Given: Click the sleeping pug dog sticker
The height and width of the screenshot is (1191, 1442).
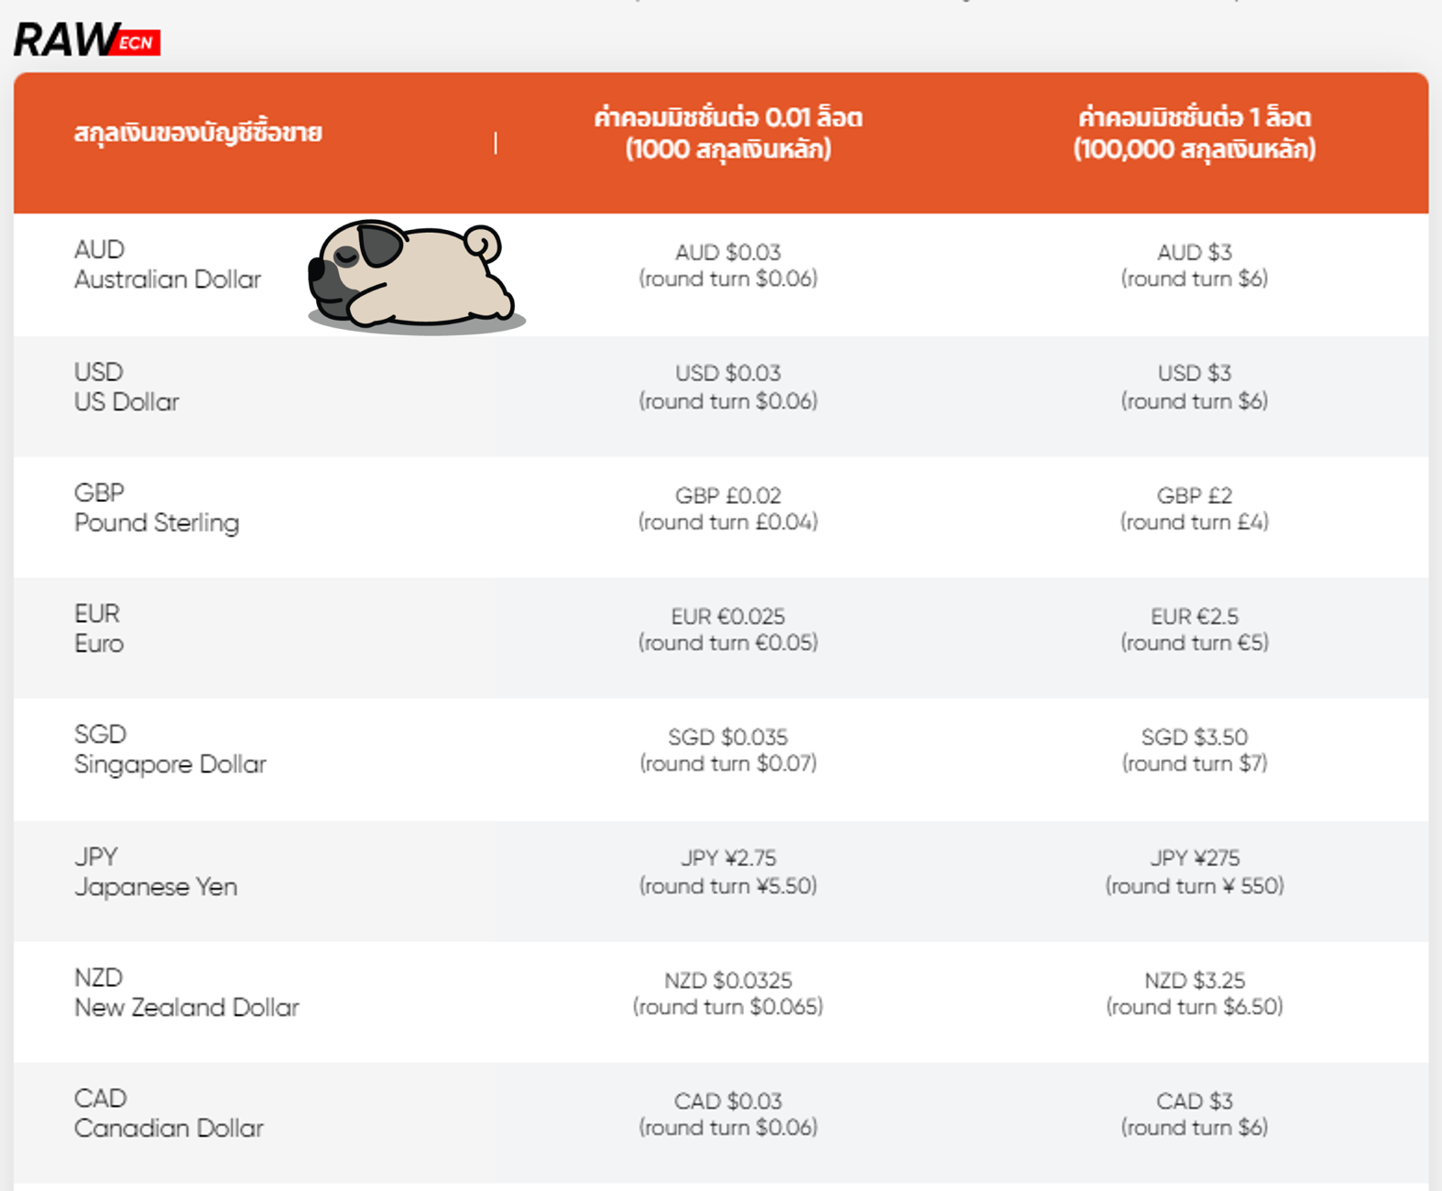Looking at the screenshot, I should (414, 275).
